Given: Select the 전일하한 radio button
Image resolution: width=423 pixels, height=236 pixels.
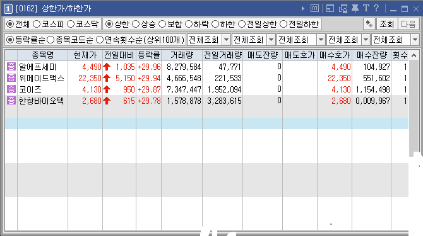Looking at the screenshot, I should click(x=283, y=24).
